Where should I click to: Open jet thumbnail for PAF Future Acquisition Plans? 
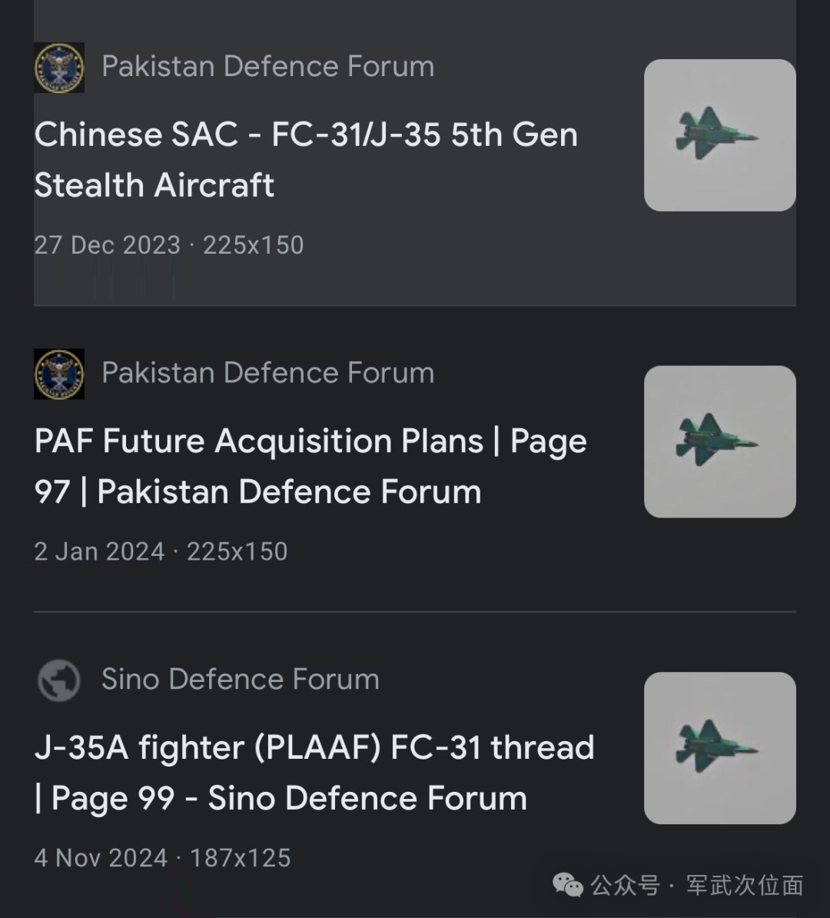719,441
